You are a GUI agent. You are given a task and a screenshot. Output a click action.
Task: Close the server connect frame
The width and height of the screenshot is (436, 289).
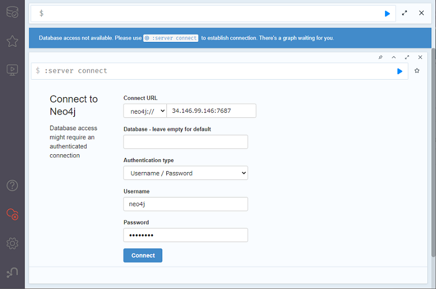(x=420, y=57)
